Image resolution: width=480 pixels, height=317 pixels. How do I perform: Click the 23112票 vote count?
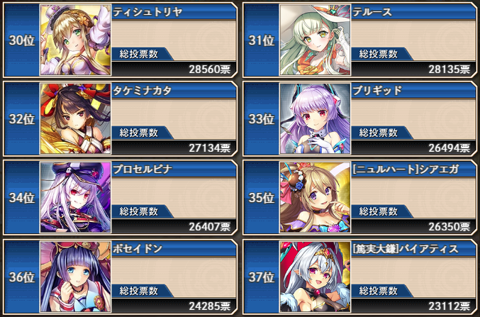pos(449,306)
